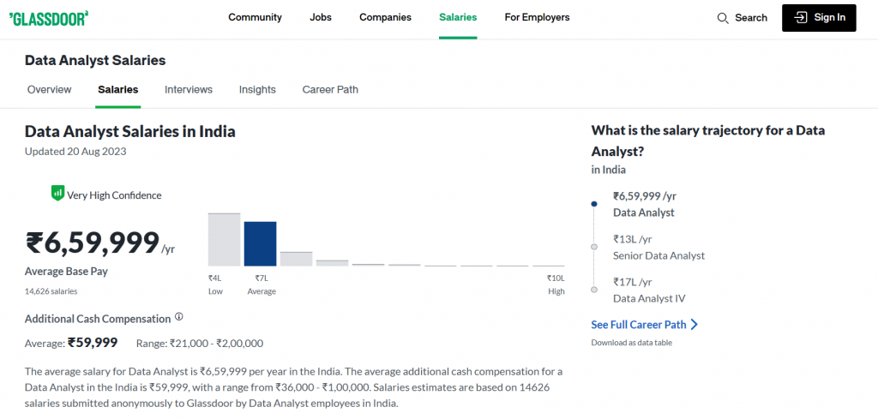The image size is (878, 419).
Task: Click the '₹4L Low' chart axis label
Action: pyautogui.click(x=216, y=284)
